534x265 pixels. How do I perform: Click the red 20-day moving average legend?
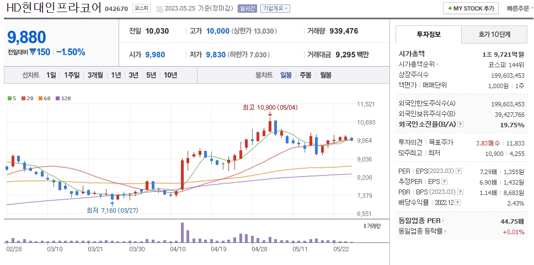[26, 98]
